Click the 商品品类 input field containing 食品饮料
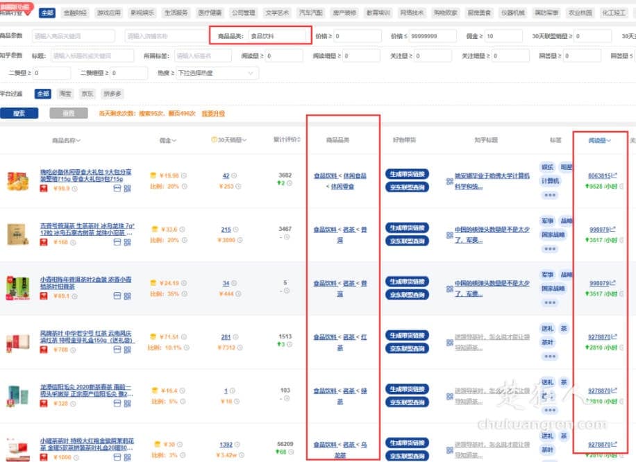Screen dimensions: 636x462 point(276,35)
